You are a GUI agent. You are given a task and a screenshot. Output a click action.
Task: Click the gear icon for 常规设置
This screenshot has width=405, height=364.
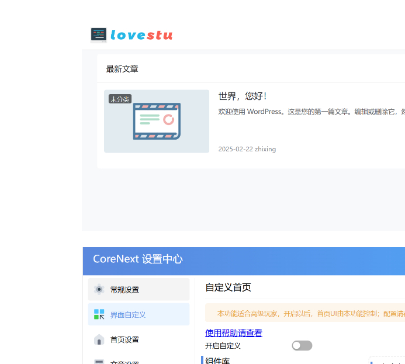coord(99,289)
